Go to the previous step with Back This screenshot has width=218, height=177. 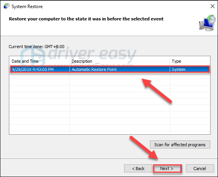[138, 169]
